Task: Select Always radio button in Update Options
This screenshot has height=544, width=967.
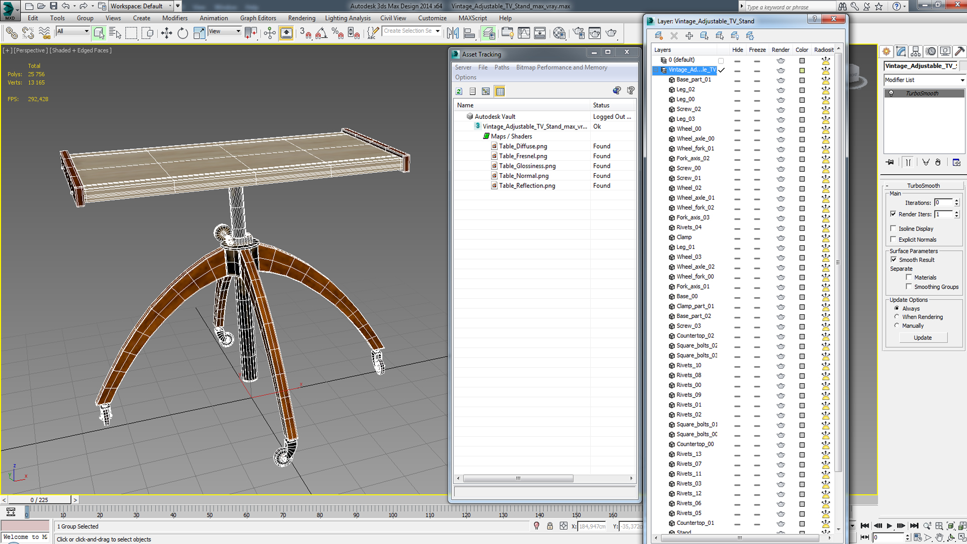Action: click(x=896, y=308)
